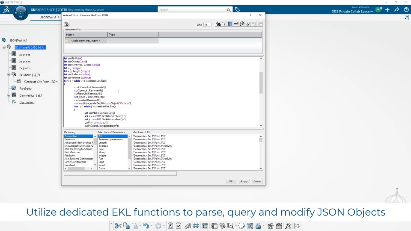The height and width of the screenshot is (231, 411).
Task: Click the list parameters icon in bottom toolbar
Action: coord(205,226)
